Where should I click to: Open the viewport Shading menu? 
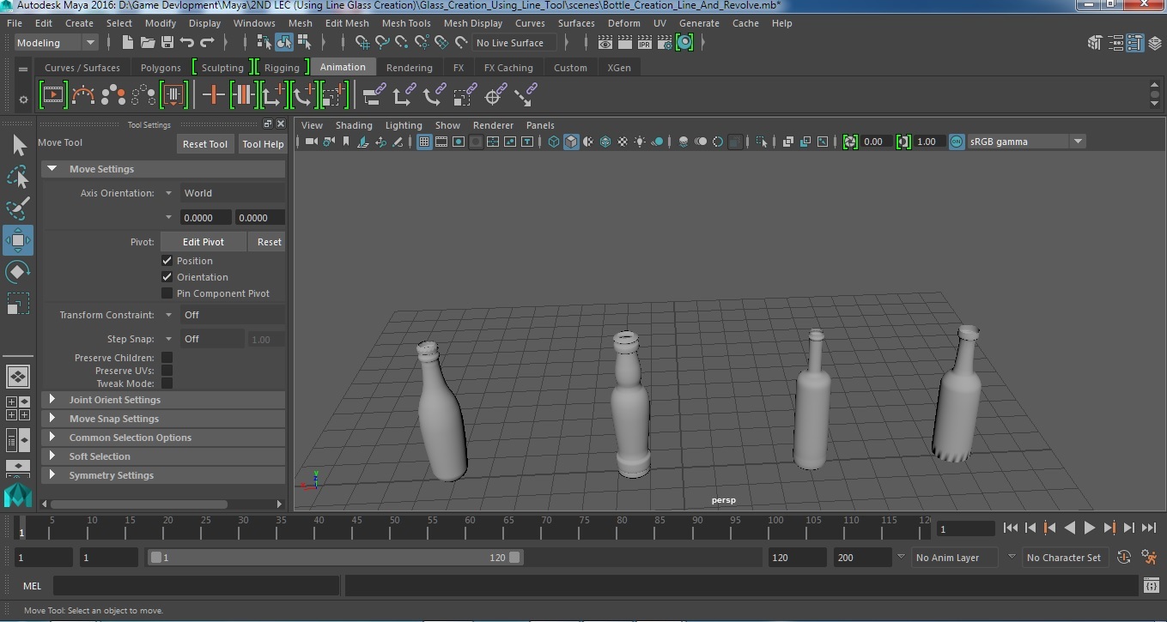pos(354,125)
